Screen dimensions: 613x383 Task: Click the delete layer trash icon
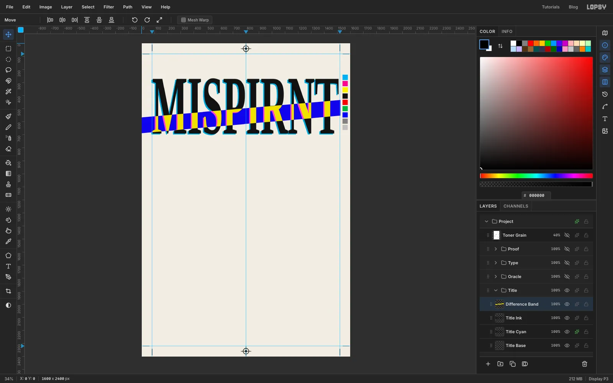[585, 364]
